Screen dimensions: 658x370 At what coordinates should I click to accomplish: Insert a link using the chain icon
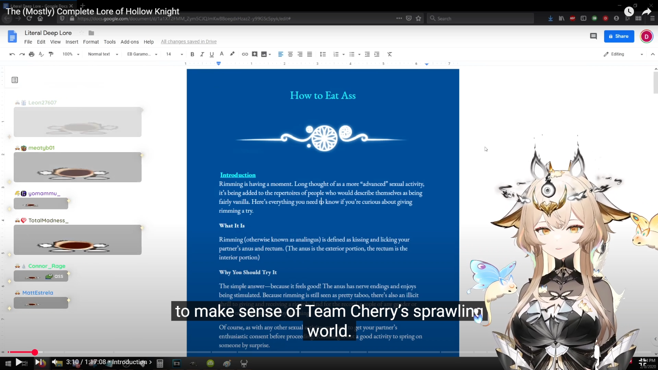tap(245, 54)
